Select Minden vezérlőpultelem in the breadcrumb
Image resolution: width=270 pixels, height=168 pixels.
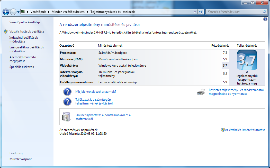pos(68,12)
